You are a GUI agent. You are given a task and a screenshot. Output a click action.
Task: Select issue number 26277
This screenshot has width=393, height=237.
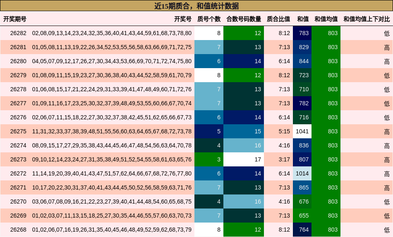click(x=18, y=103)
